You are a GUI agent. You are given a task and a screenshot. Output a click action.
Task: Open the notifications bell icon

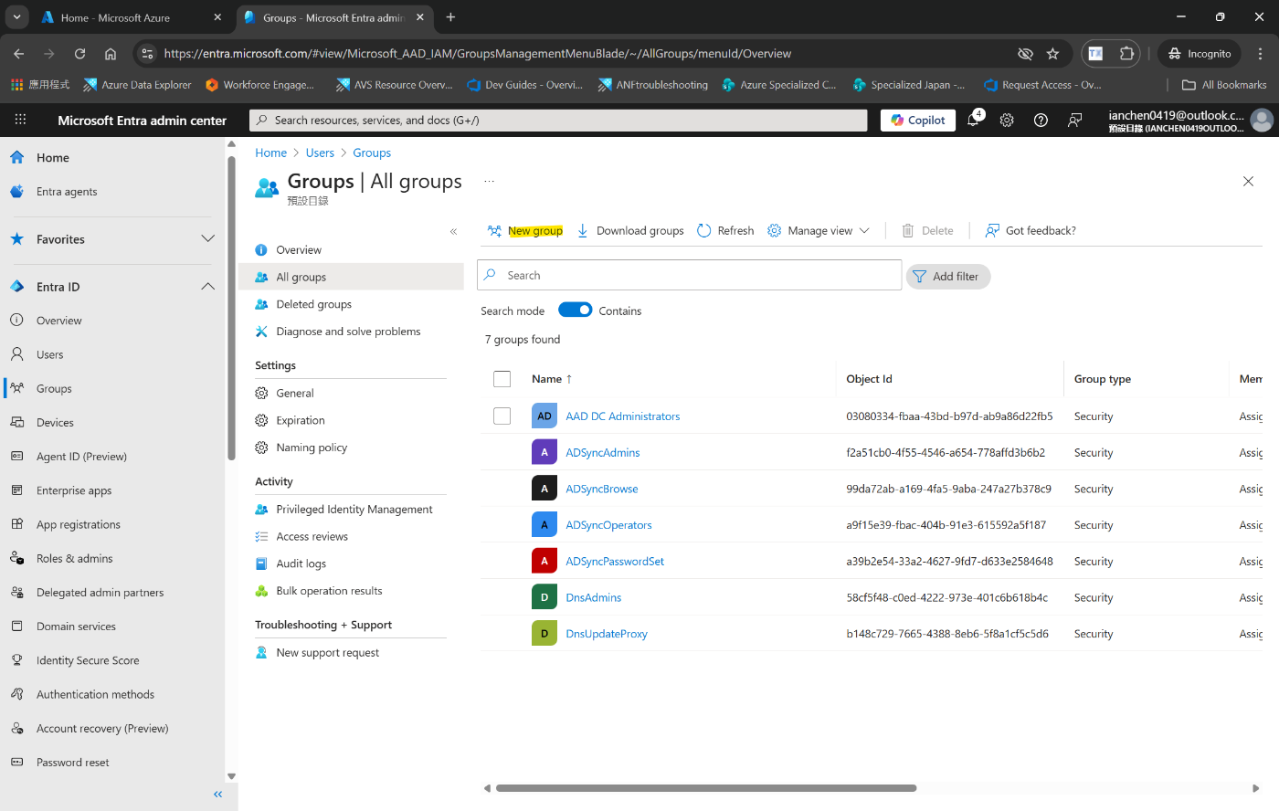973,120
